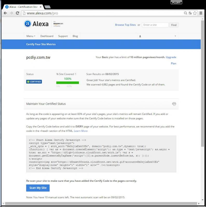Reload the page with the refresh icon
Screen dimensions: 206x207
coord(17,13)
